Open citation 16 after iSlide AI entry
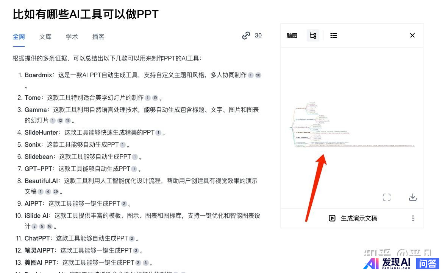Image resolution: width=445 pixels, height=273 pixels. coord(49,226)
